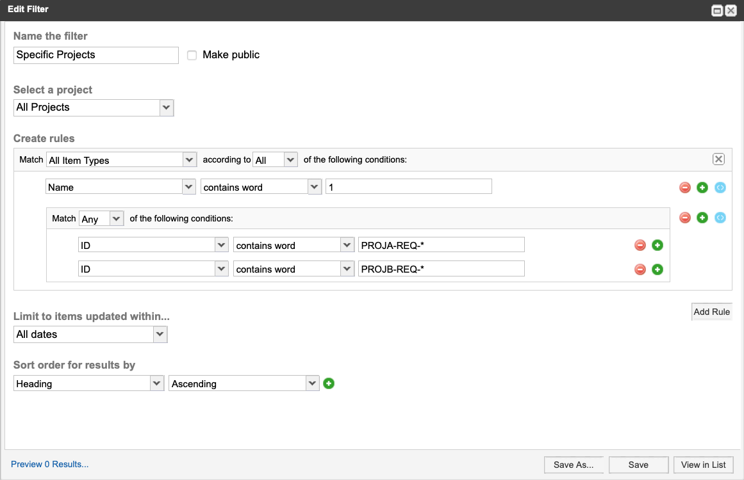Screen dimensions: 744x480
Task: Add nested group via blue icon on Name row
Action: 720,188
